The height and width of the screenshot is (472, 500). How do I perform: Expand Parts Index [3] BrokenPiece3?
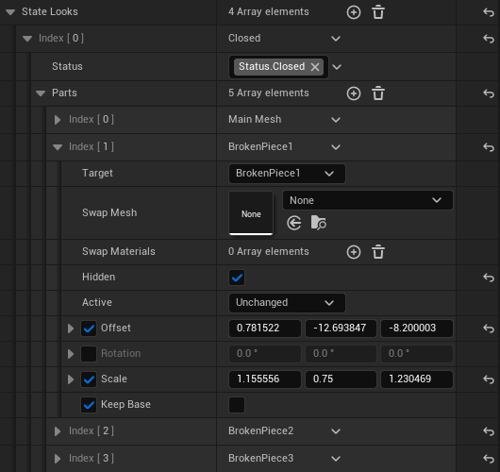point(58,459)
